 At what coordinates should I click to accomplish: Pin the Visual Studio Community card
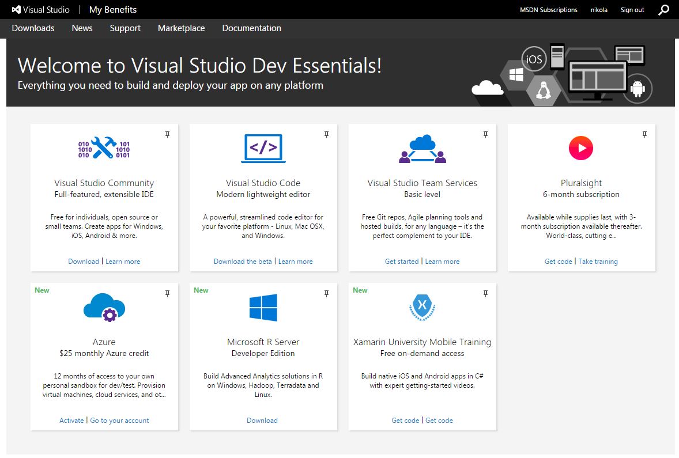[167, 135]
